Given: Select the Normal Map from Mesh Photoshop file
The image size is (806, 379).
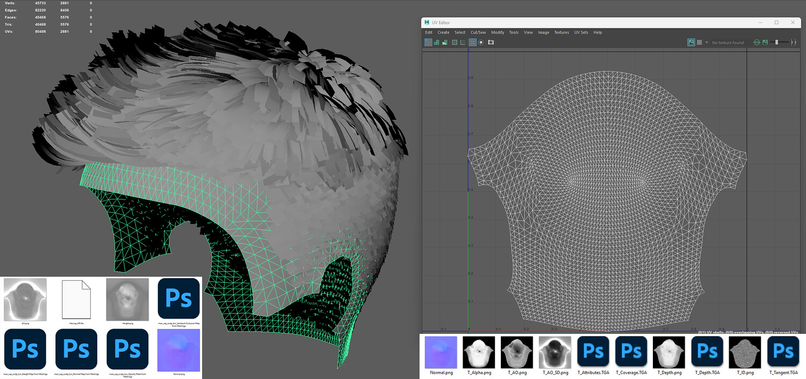Looking at the screenshot, I should pyautogui.click(x=76, y=350).
